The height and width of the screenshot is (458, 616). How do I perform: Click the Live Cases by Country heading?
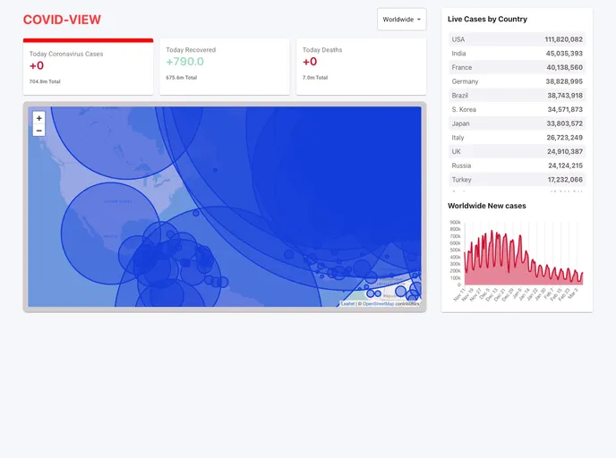[488, 19]
